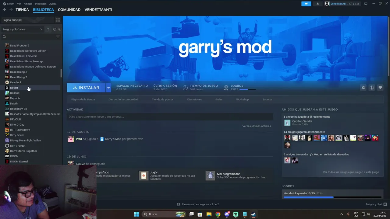Click the INSTALAR button
Image resolution: width=390 pixels, height=219 pixels.
(x=86, y=88)
